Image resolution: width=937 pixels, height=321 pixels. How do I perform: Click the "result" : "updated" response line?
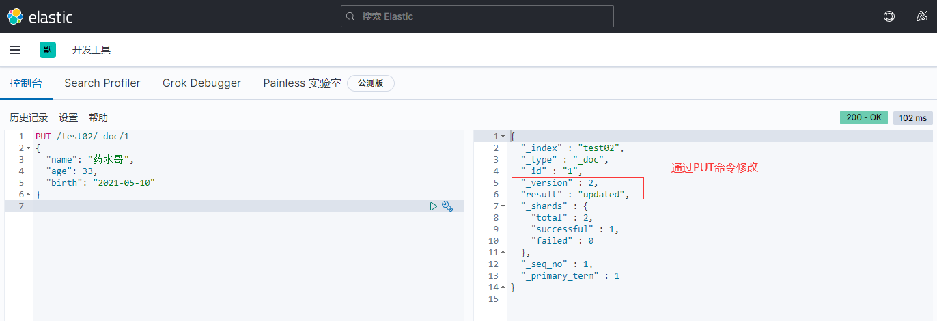[x=575, y=194]
